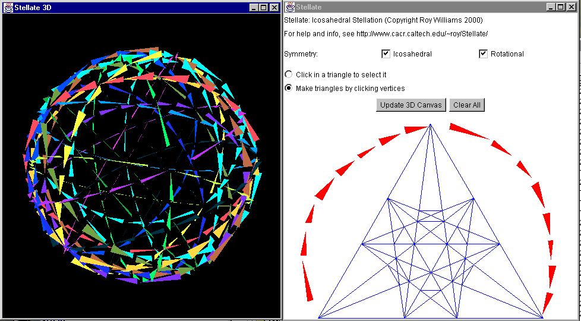Select 'Click in a triangle to select it'
Image resolution: width=581 pixels, height=321 pixels.
289,75
